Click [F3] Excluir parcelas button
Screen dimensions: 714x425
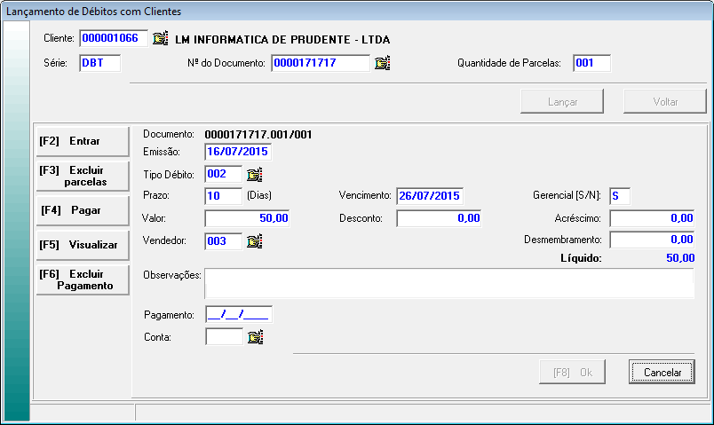click(x=82, y=175)
